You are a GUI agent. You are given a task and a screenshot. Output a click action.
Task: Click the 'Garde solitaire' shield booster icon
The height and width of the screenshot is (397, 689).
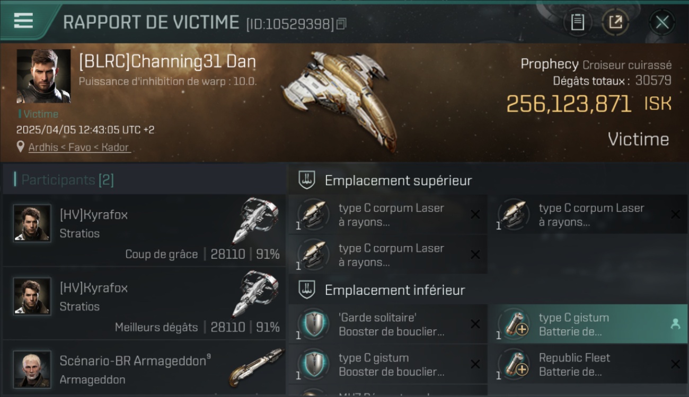coord(313,324)
